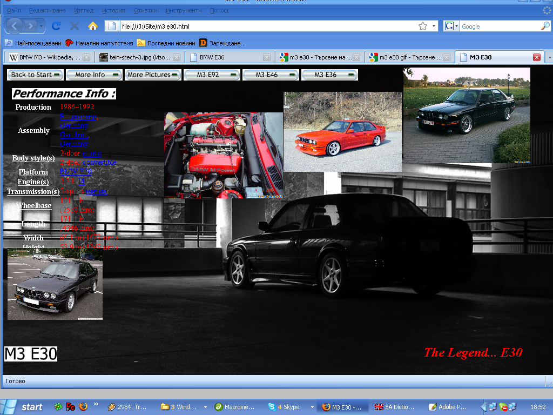553x415 pixels.
Task: Switch to tein-stech-3.jpg tab
Action: coord(139,57)
